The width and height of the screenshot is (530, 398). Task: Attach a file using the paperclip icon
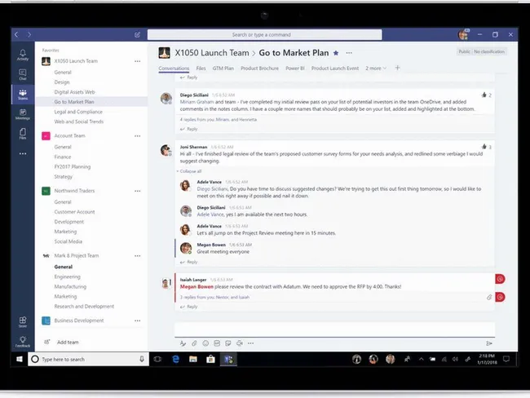[193, 343]
